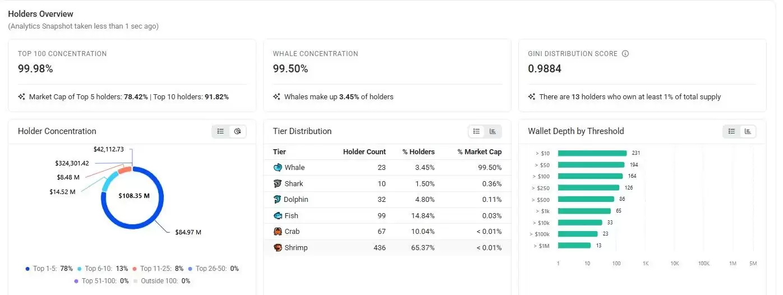Click the Shark tier icon
This screenshot has width=783, height=295.
(x=278, y=183)
